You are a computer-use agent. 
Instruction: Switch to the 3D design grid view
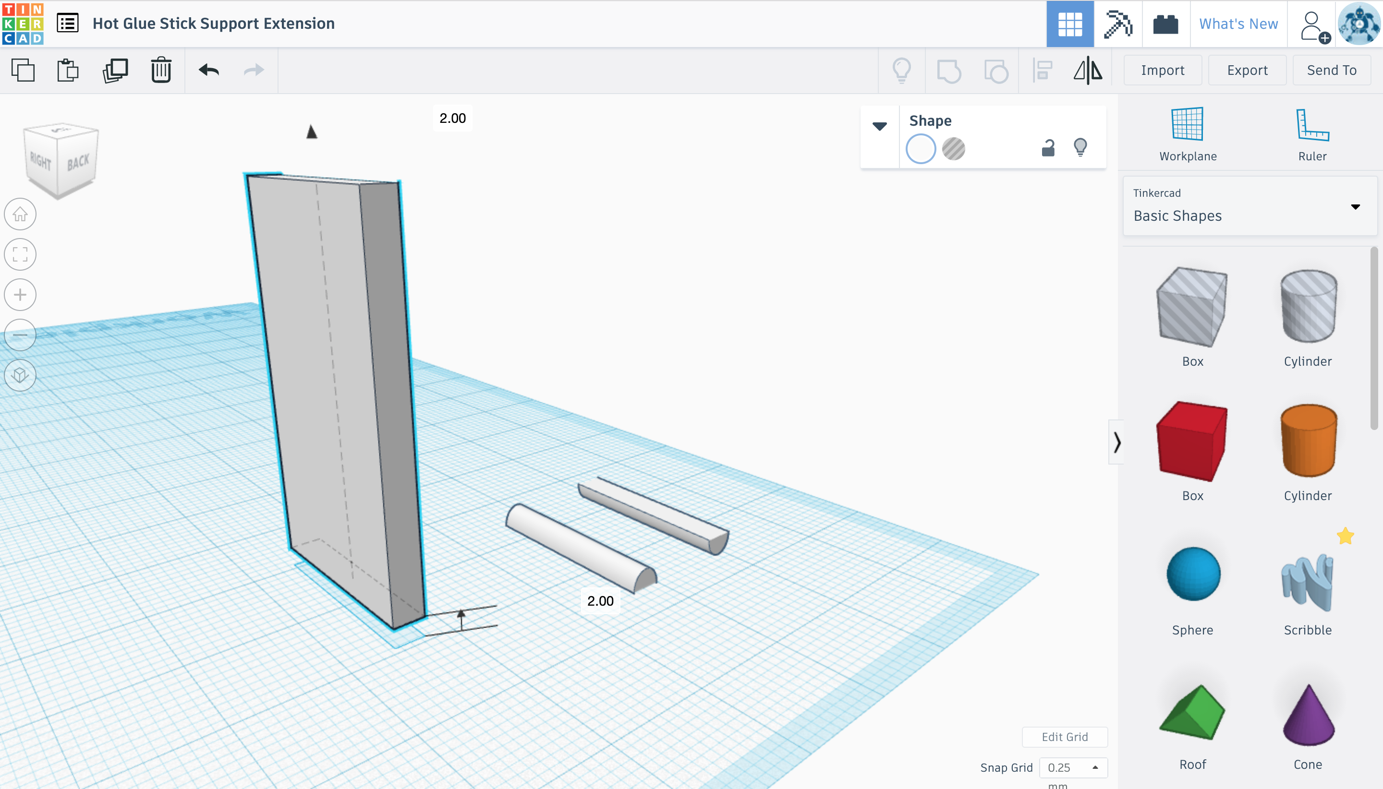click(1069, 24)
